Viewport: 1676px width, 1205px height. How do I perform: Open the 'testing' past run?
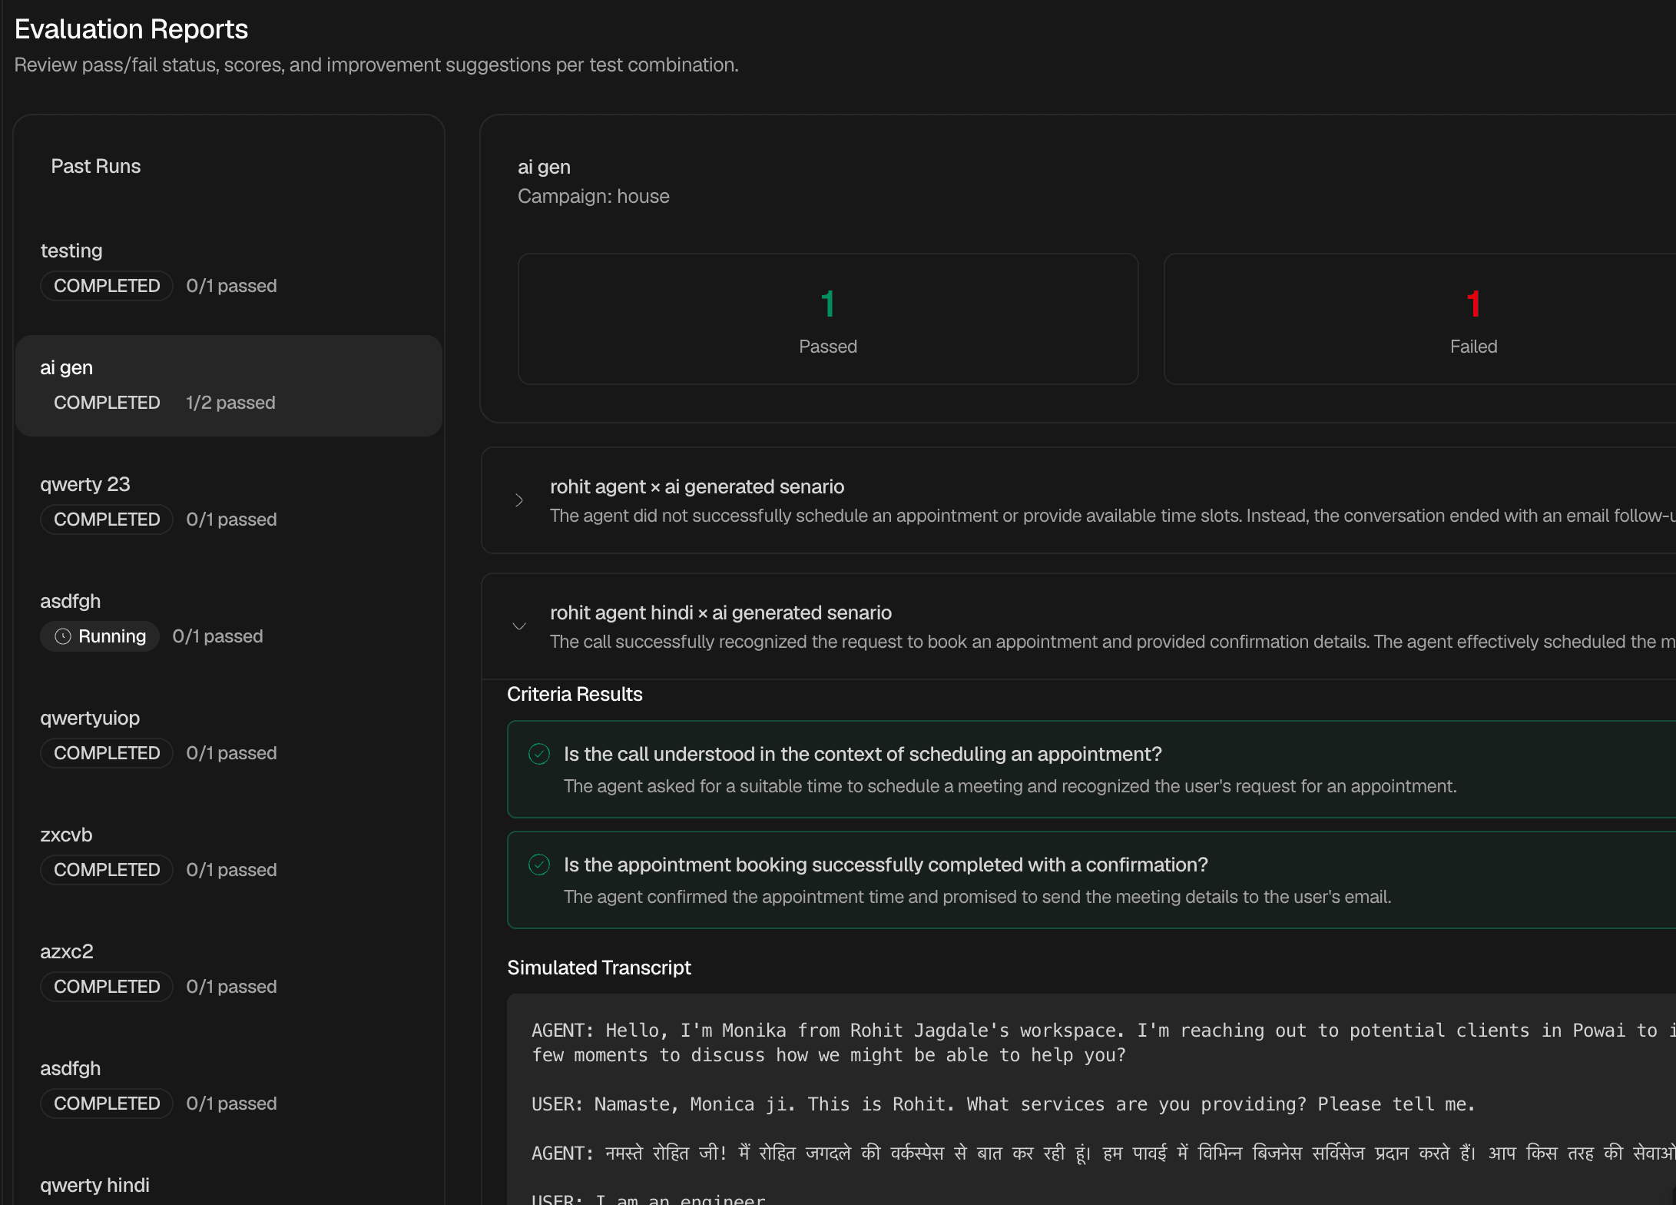click(229, 269)
